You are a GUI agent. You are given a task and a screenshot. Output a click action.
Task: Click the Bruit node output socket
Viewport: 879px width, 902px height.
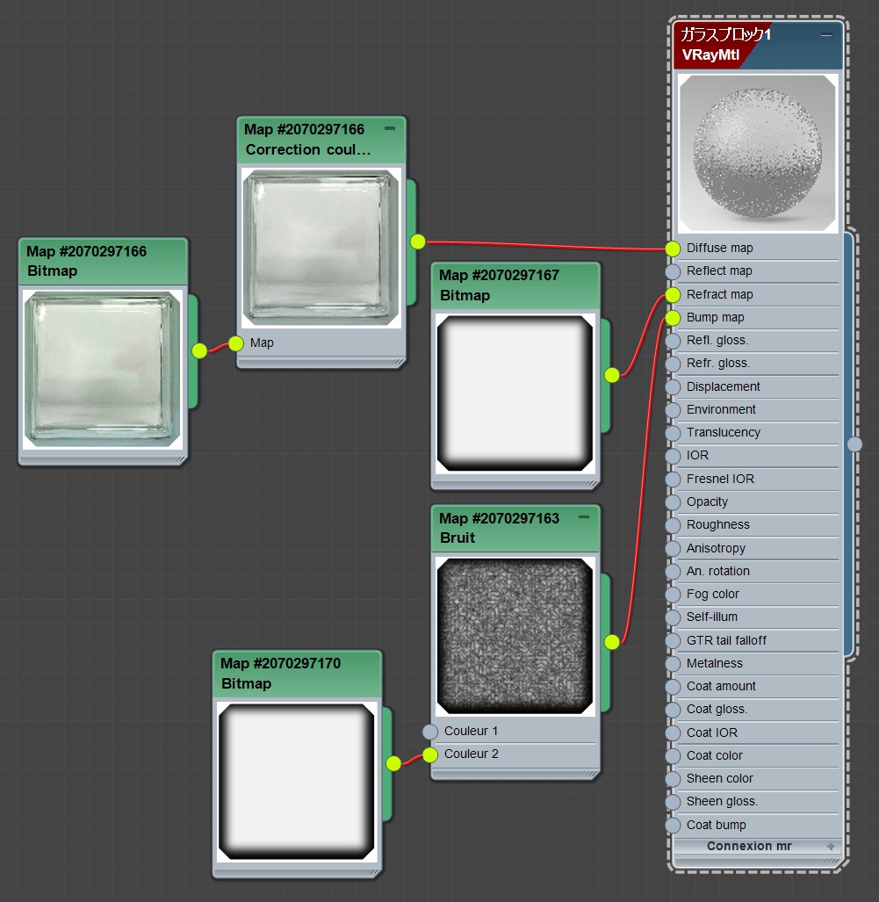(612, 642)
